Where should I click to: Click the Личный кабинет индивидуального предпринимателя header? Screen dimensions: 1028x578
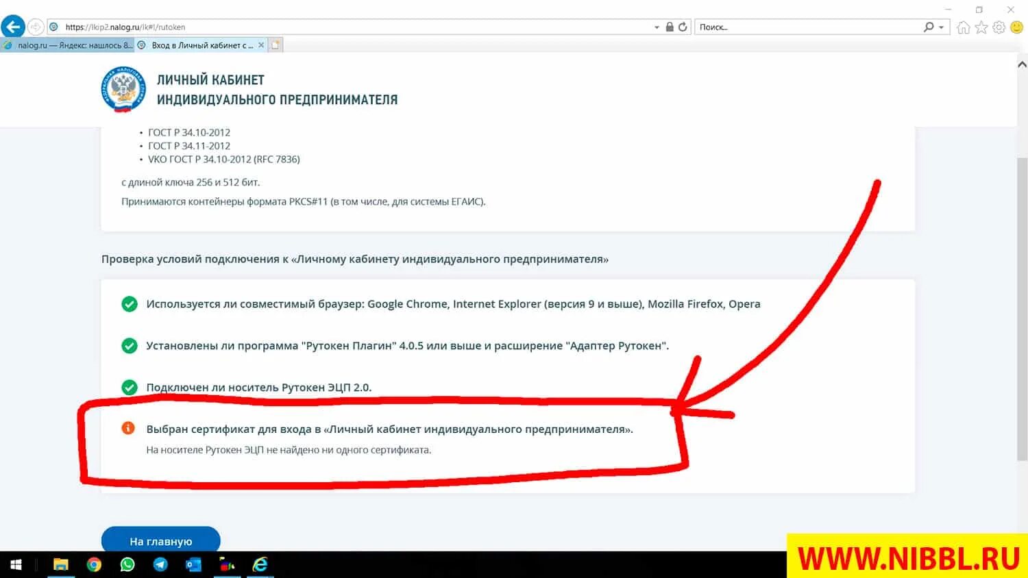(x=277, y=90)
